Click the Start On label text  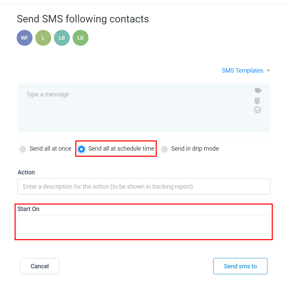click(28, 209)
